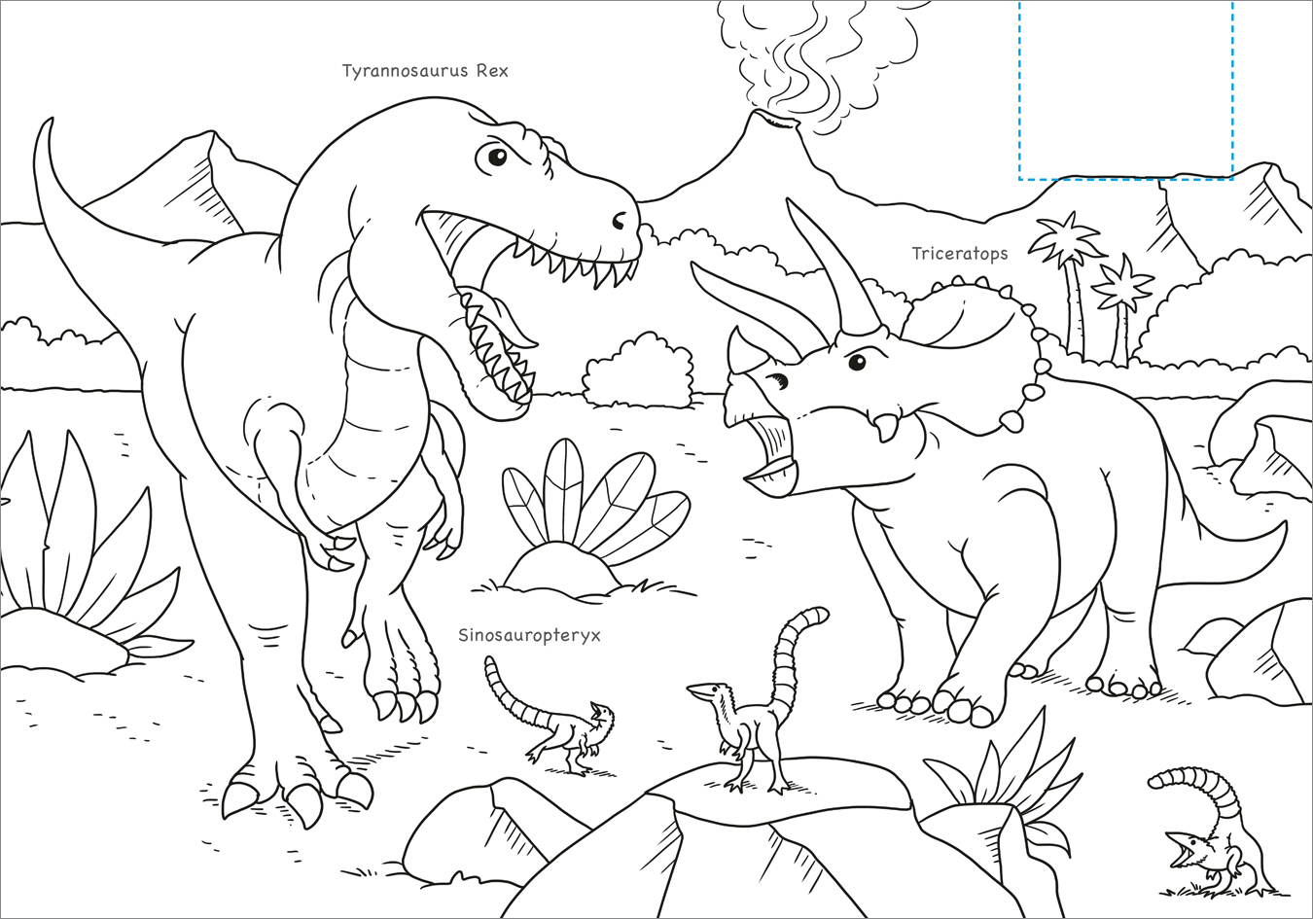Click the Triceratops text label
Image resolution: width=1313 pixels, height=919 pixels.
(959, 254)
